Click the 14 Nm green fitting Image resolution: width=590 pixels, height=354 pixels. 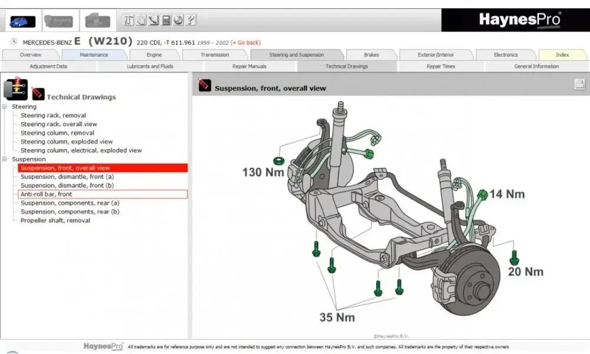(482, 194)
